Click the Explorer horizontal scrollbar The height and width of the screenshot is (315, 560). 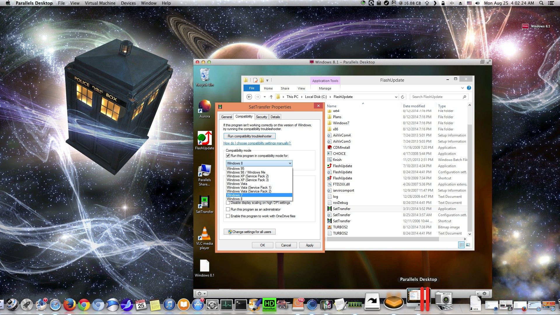(383, 239)
